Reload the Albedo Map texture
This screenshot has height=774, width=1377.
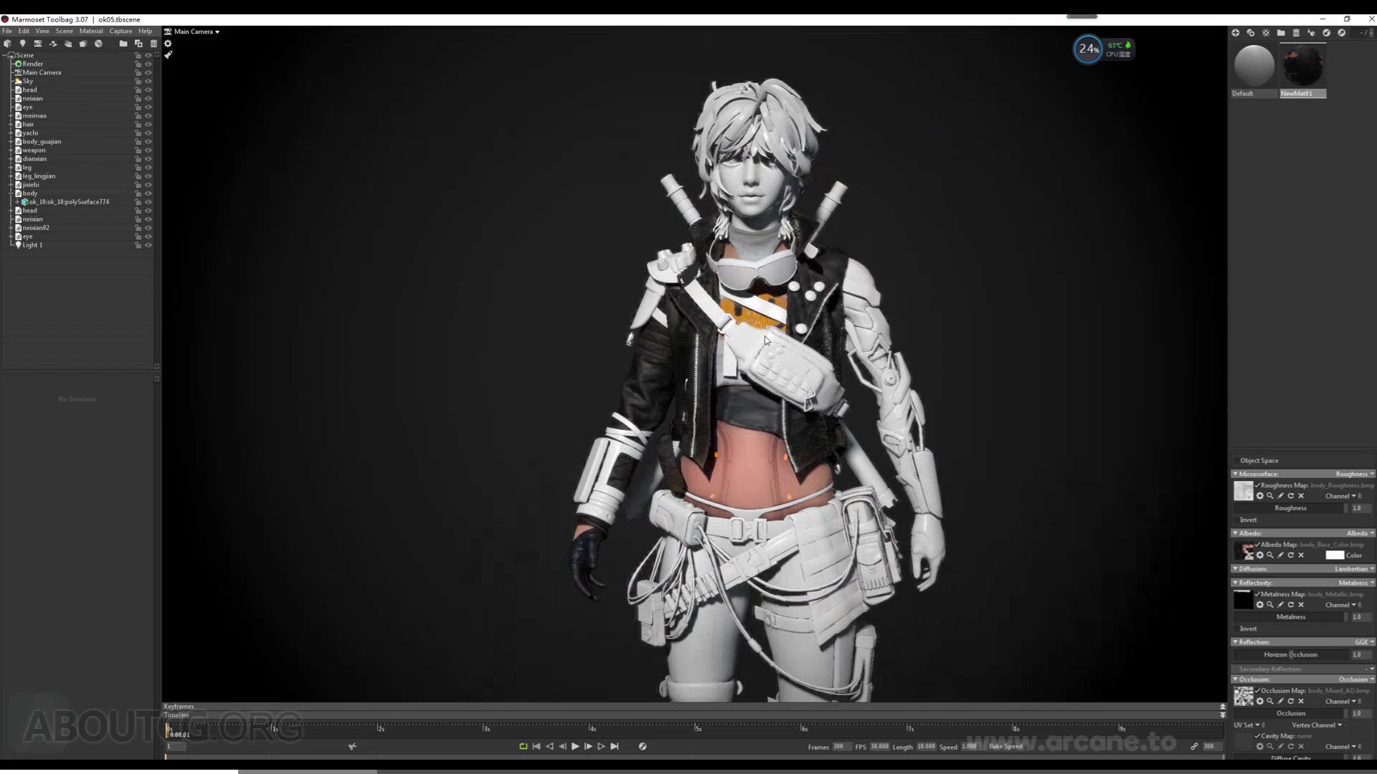click(x=1290, y=555)
